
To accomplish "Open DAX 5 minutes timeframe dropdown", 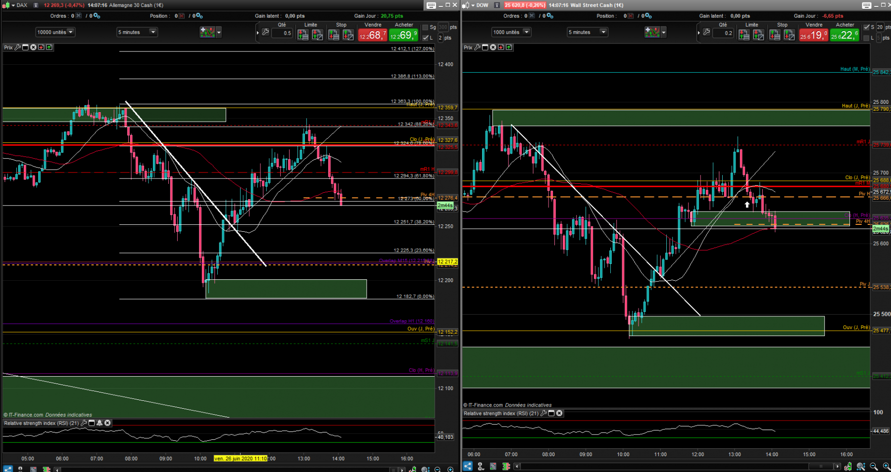I will [137, 32].
